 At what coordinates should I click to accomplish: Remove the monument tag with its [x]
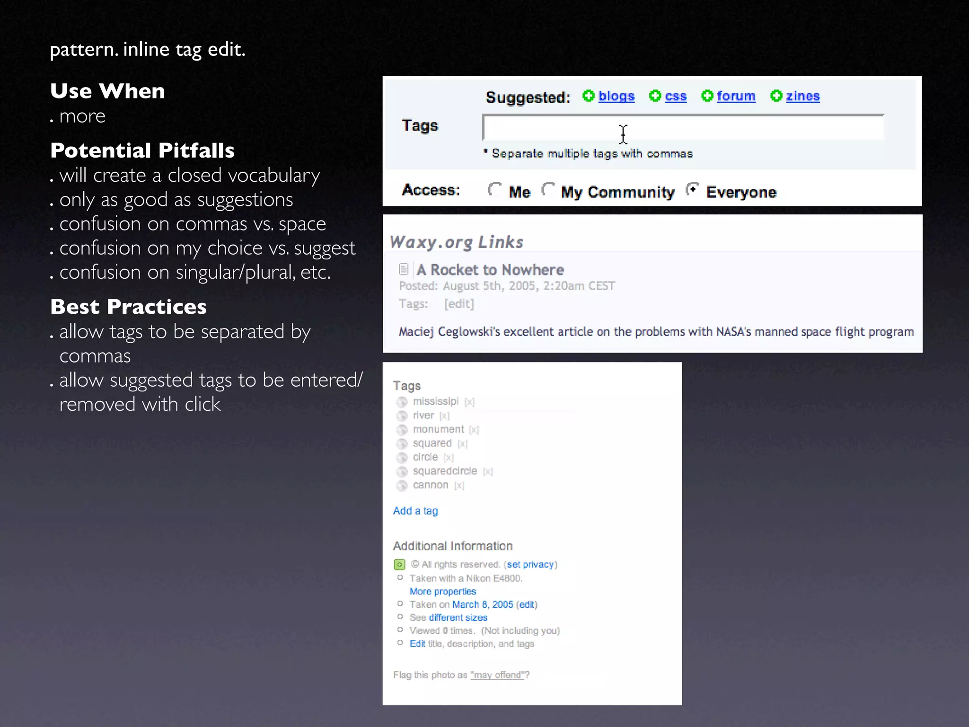(474, 430)
